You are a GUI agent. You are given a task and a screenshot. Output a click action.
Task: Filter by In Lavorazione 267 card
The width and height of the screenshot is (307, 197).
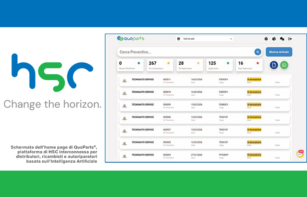point(160,65)
